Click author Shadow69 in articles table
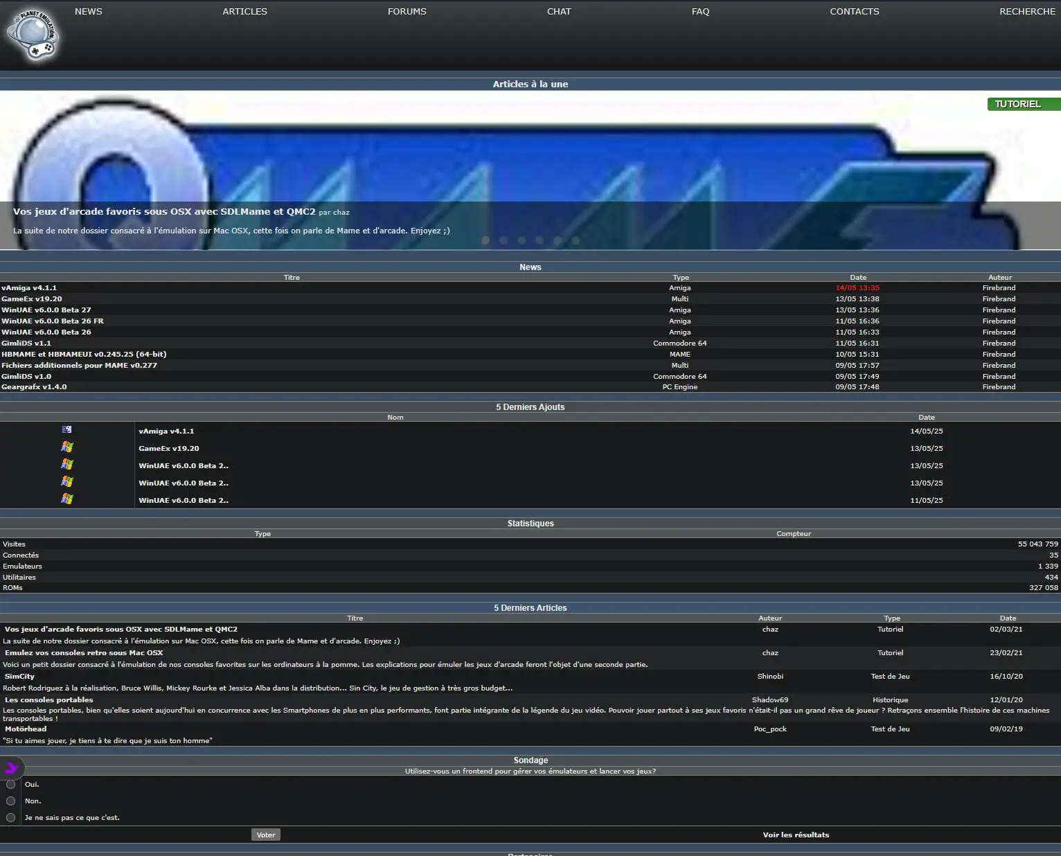Viewport: 1061px width, 856px height. (x=770, y=699)
